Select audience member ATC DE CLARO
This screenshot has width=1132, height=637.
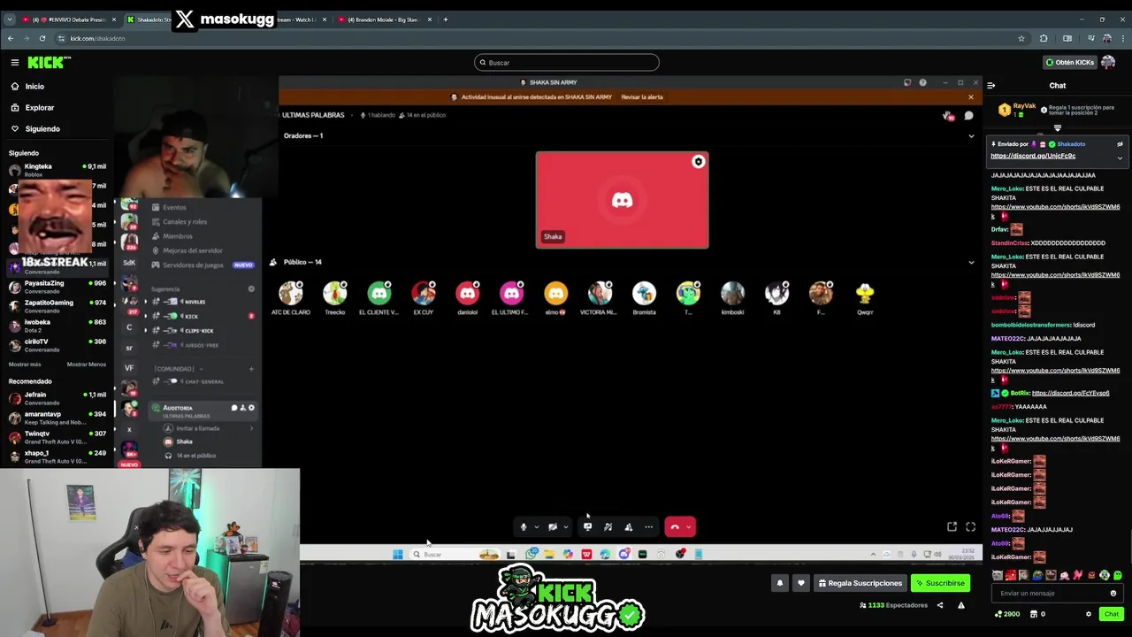tap(291, 298)
